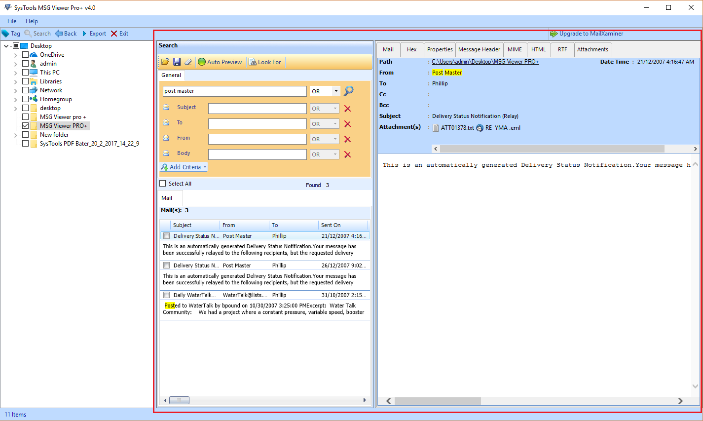Remove the From criteria row
The width and height of the screenshot is (703, 421).
click(x=347, y=139)
